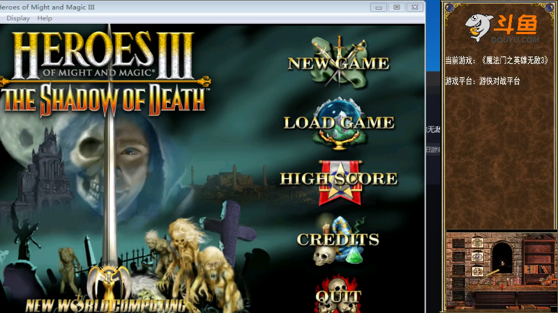Quit the game via skull button

(x=338, y=295)
